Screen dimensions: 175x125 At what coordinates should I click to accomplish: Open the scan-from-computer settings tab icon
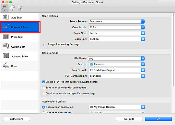tap(5, 8)
